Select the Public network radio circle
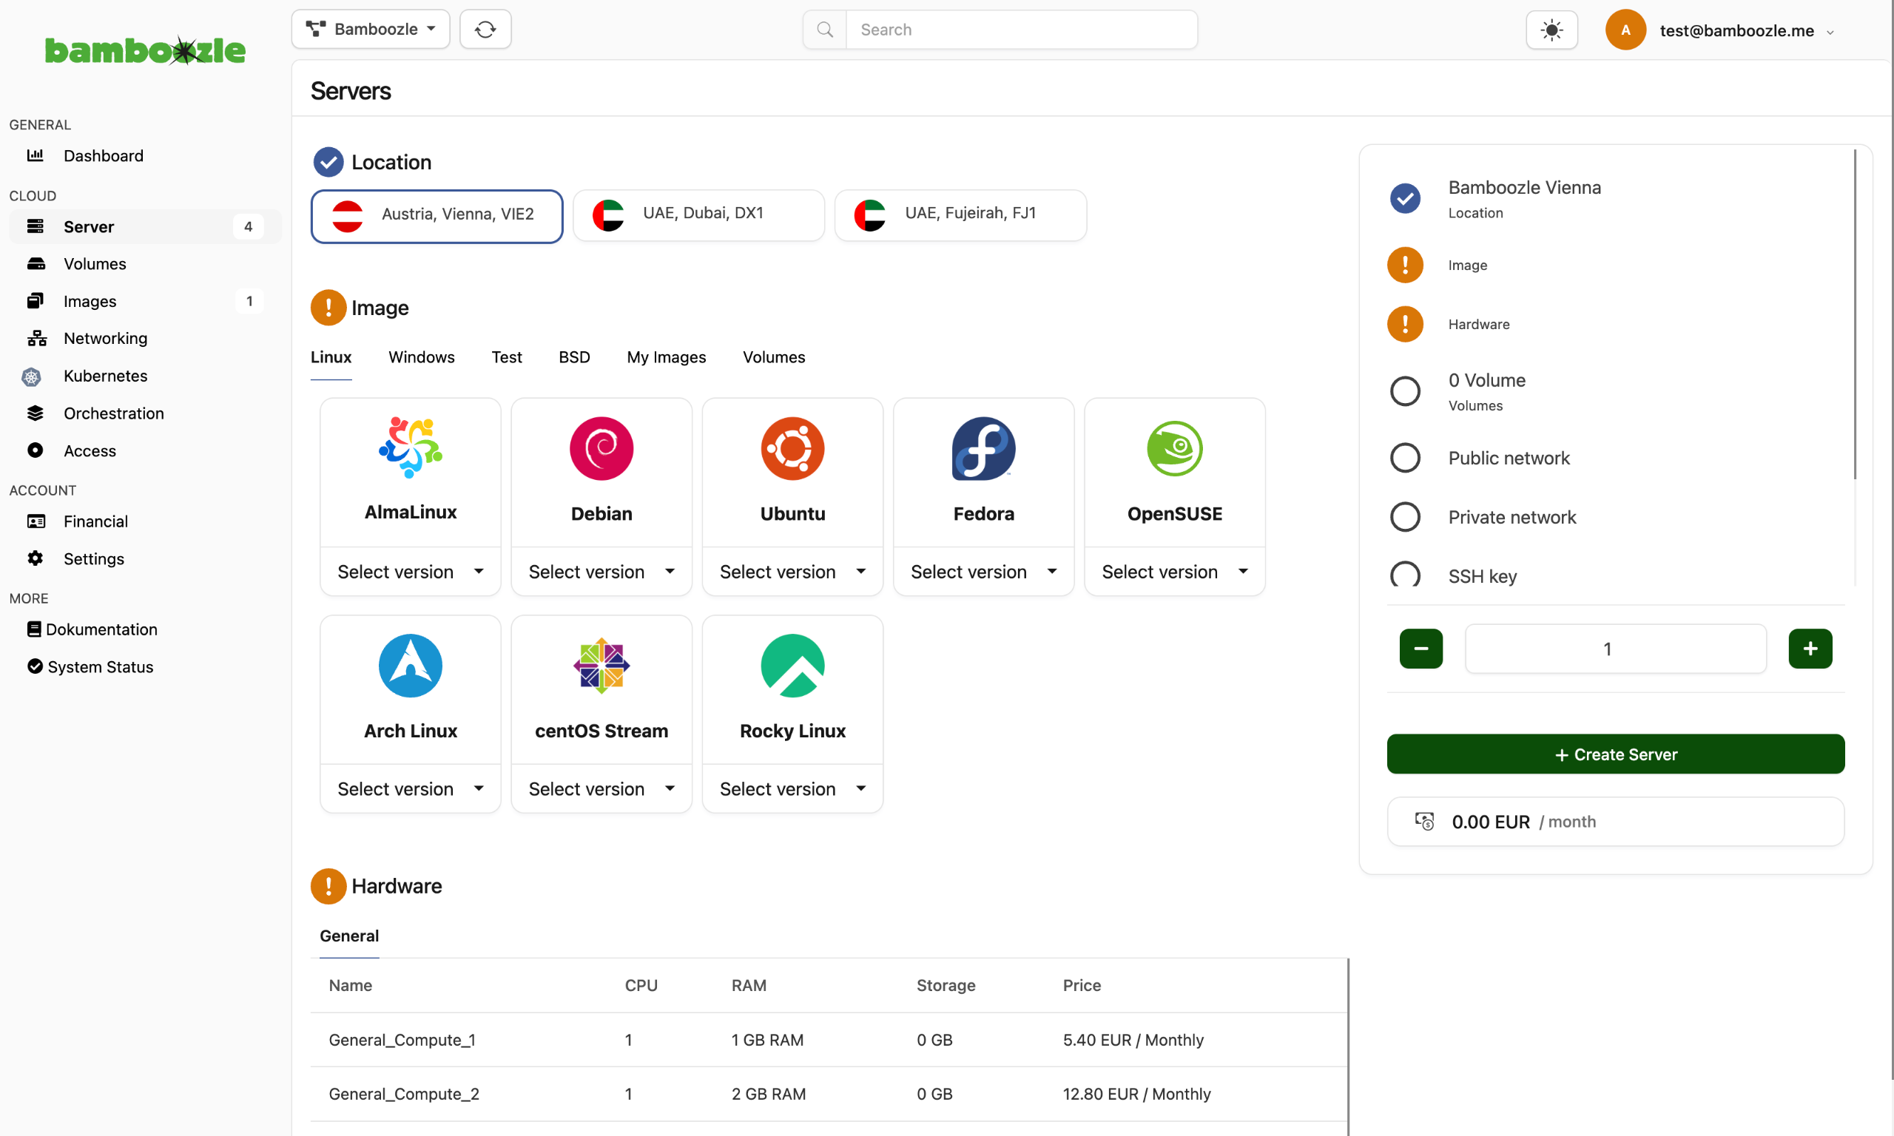The image size is (1894, 1136). pyautogui.click(x=1405, y=458)
